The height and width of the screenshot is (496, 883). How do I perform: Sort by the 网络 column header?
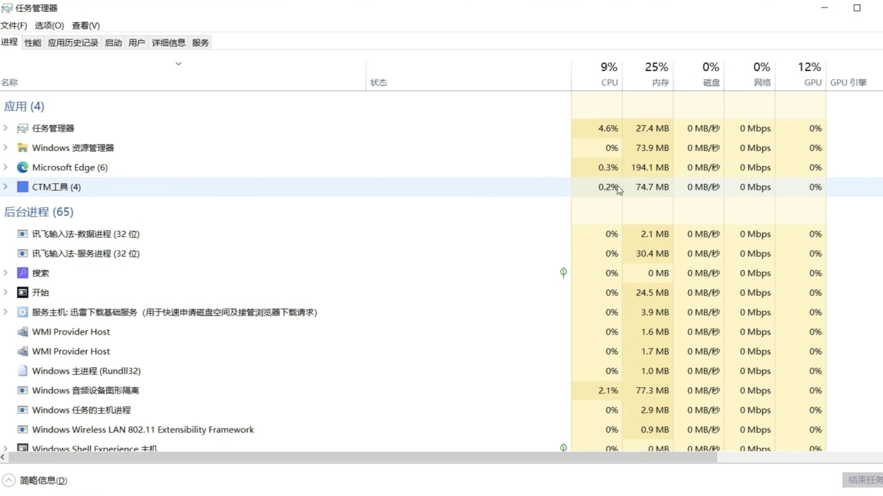click(x=750, y=75)
